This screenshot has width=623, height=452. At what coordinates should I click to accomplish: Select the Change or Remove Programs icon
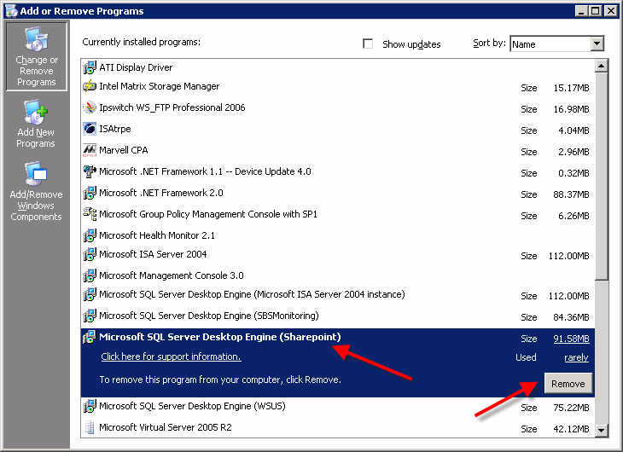(37, 40)
